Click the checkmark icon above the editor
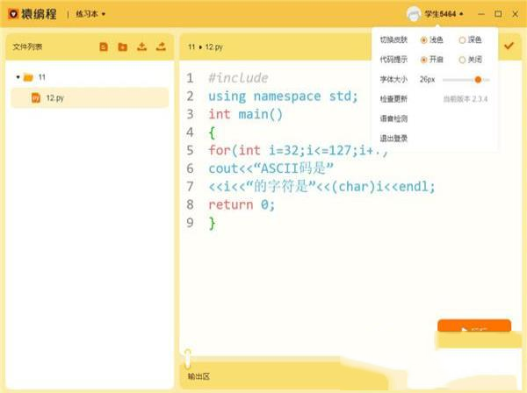 (x=508, y=46)
